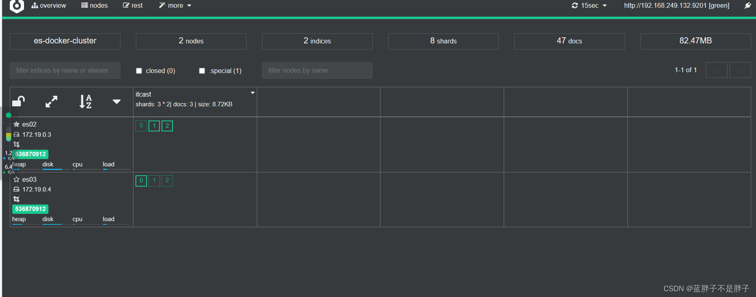Open the nodes page
This screenshot has height=297, width=756.
coord(94,6)
